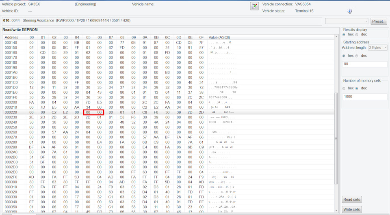This screenshot has height=215, width=390.
Task: Click the 8C cell in row 000150
Action: (x=65, y=47)
